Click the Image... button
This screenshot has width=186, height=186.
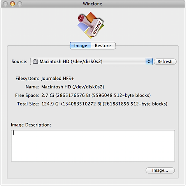160,170
